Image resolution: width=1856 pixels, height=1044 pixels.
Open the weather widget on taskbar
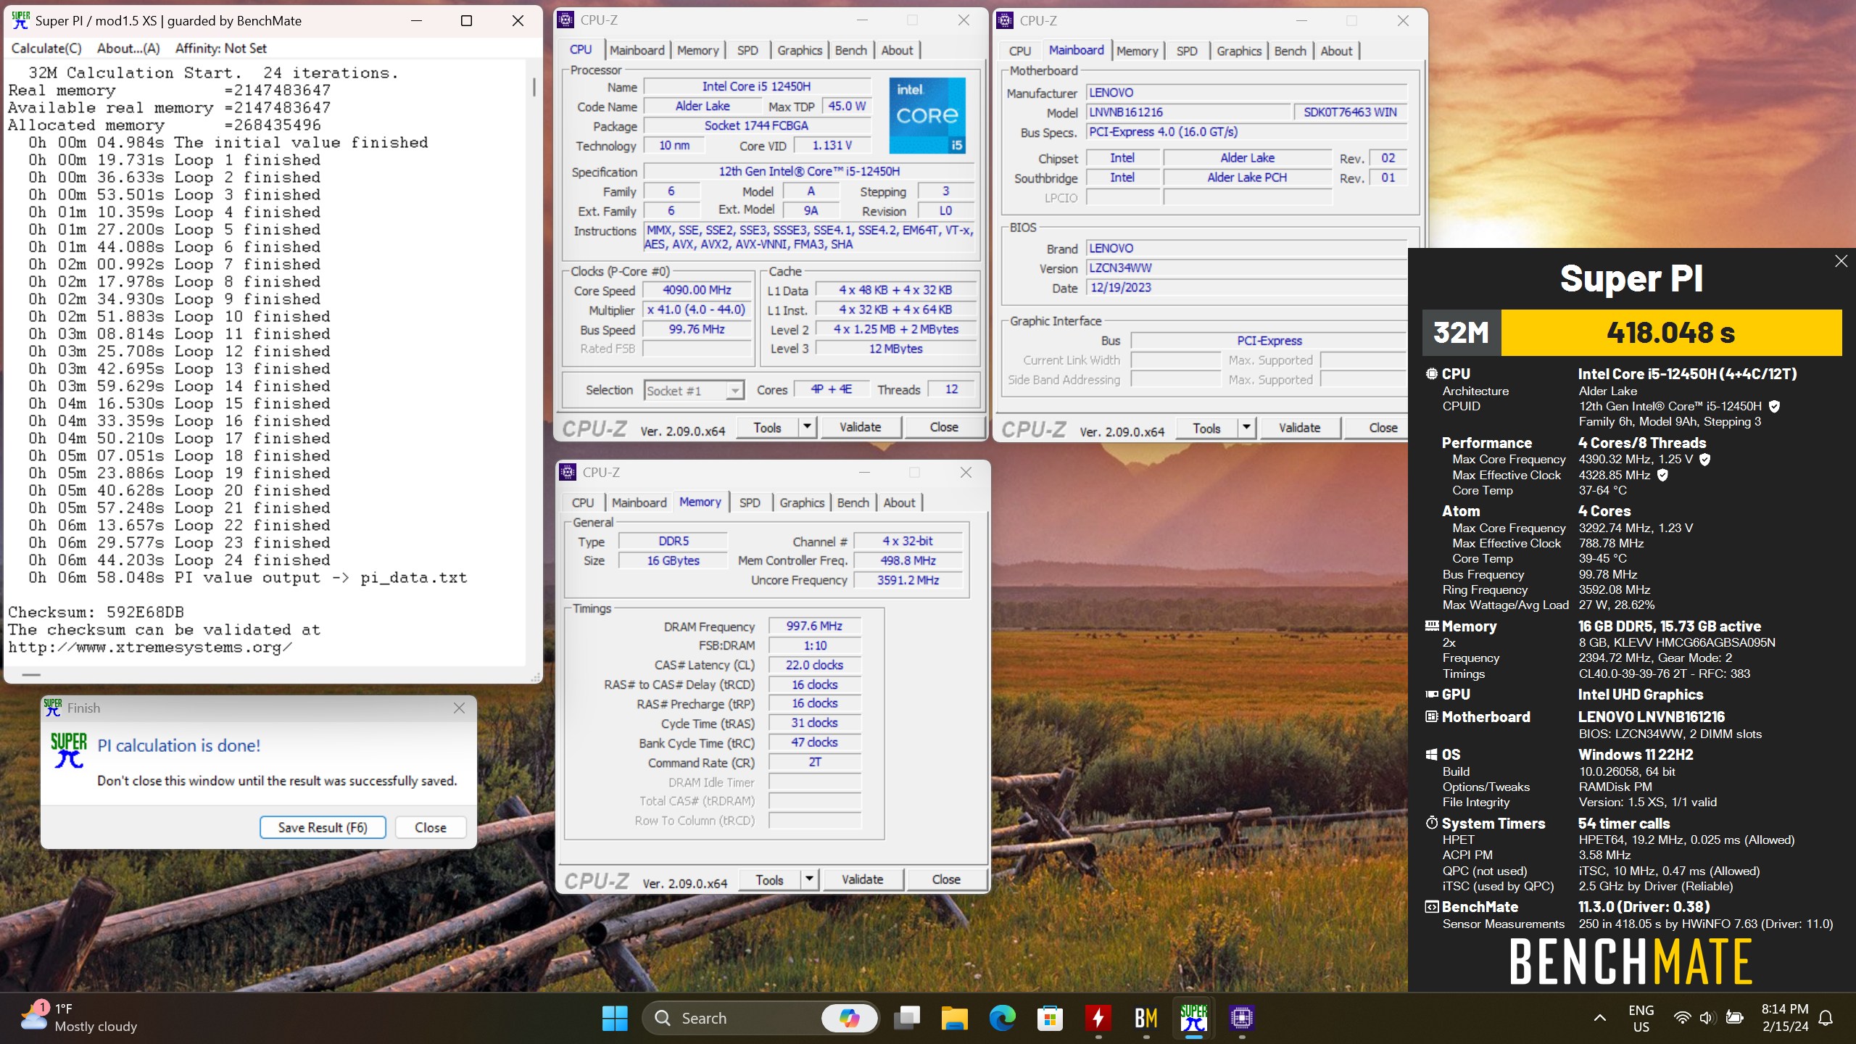(x=80, y=1018)
